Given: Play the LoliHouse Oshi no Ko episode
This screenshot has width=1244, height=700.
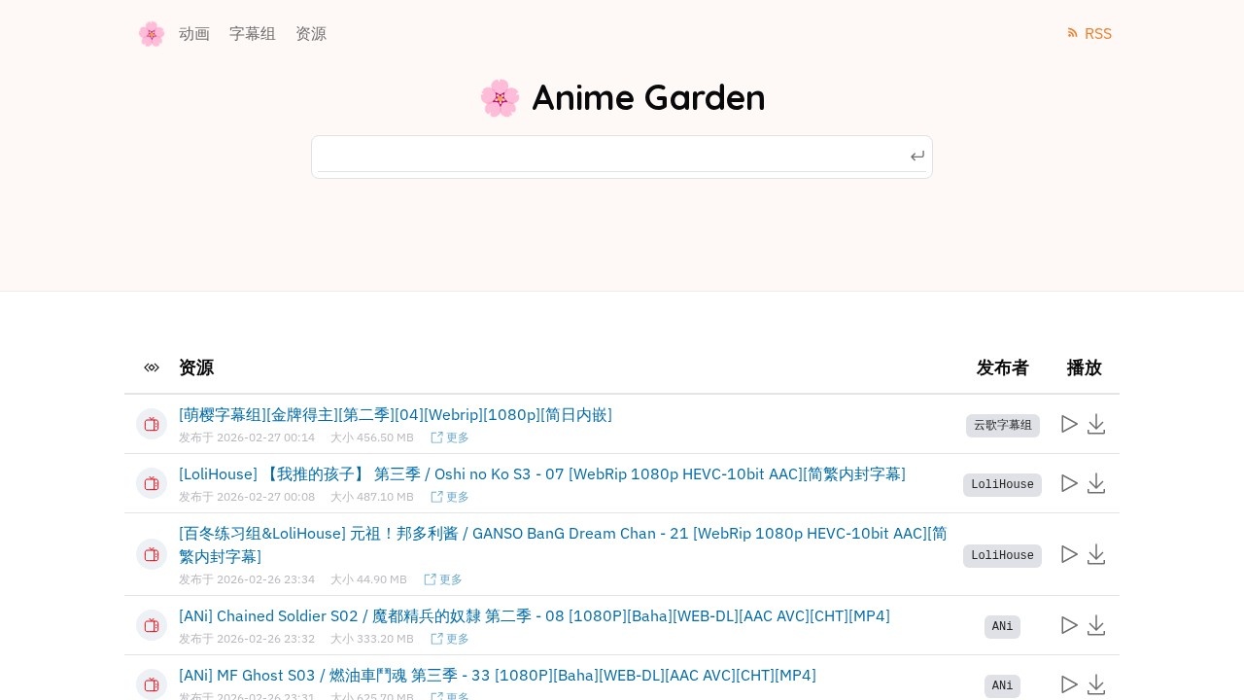Looking at the screenshot, I should (1069, 483).
